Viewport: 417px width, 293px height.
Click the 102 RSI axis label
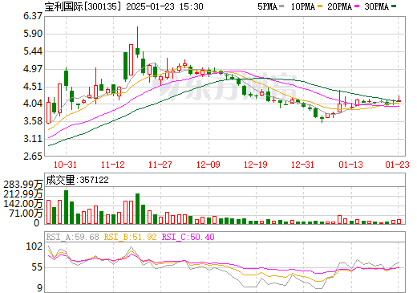34,246
